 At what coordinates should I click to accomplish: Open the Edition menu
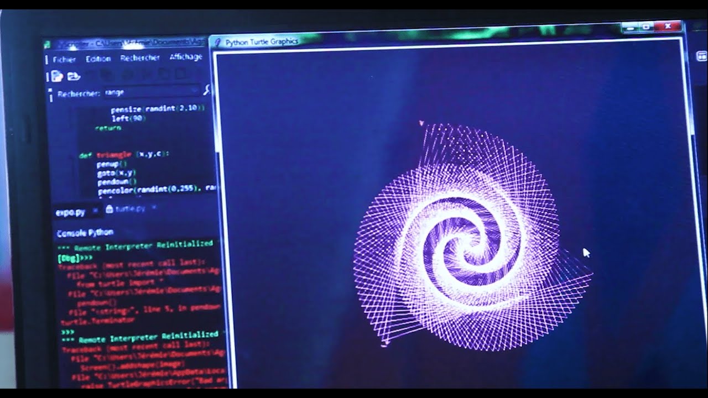coord(98,59)
